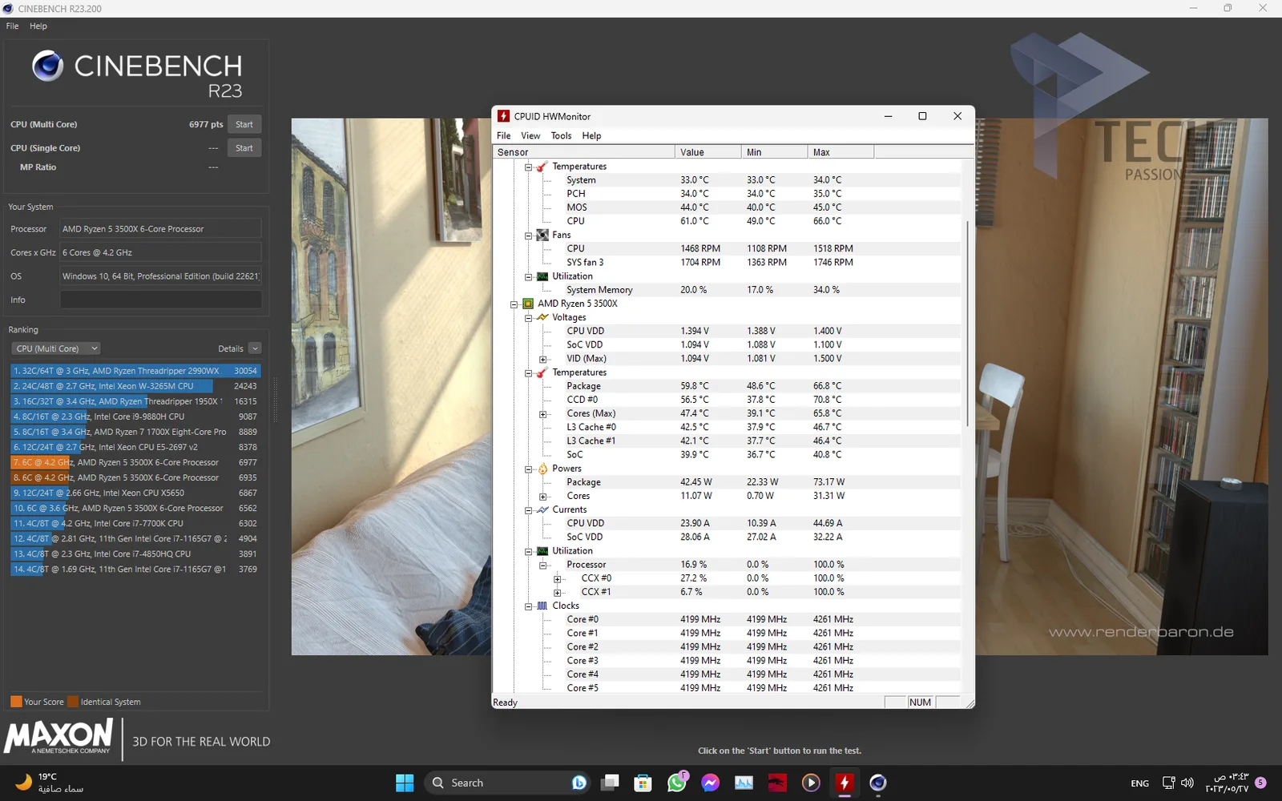Click the notification count badge in the tray
This screenshot has width=1282, height=801.
coord(1260,783)
